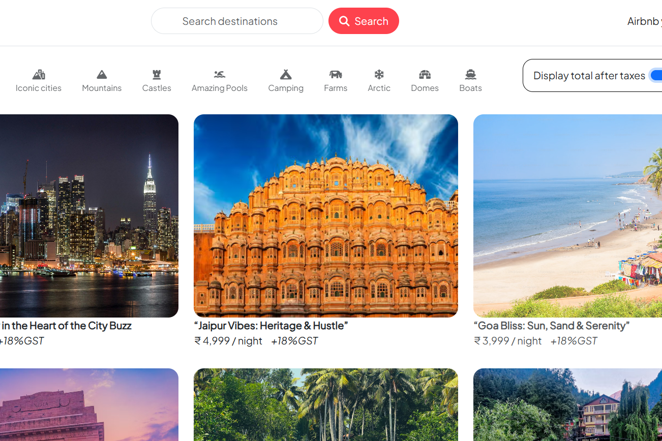Open the Goa beach listing photo
Image resolution: width=662 pixels, height=441 pixels.
coord(567,216)
